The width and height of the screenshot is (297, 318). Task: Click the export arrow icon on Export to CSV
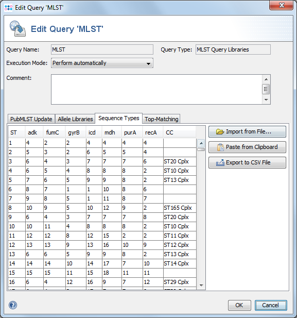tap(220, 163)
